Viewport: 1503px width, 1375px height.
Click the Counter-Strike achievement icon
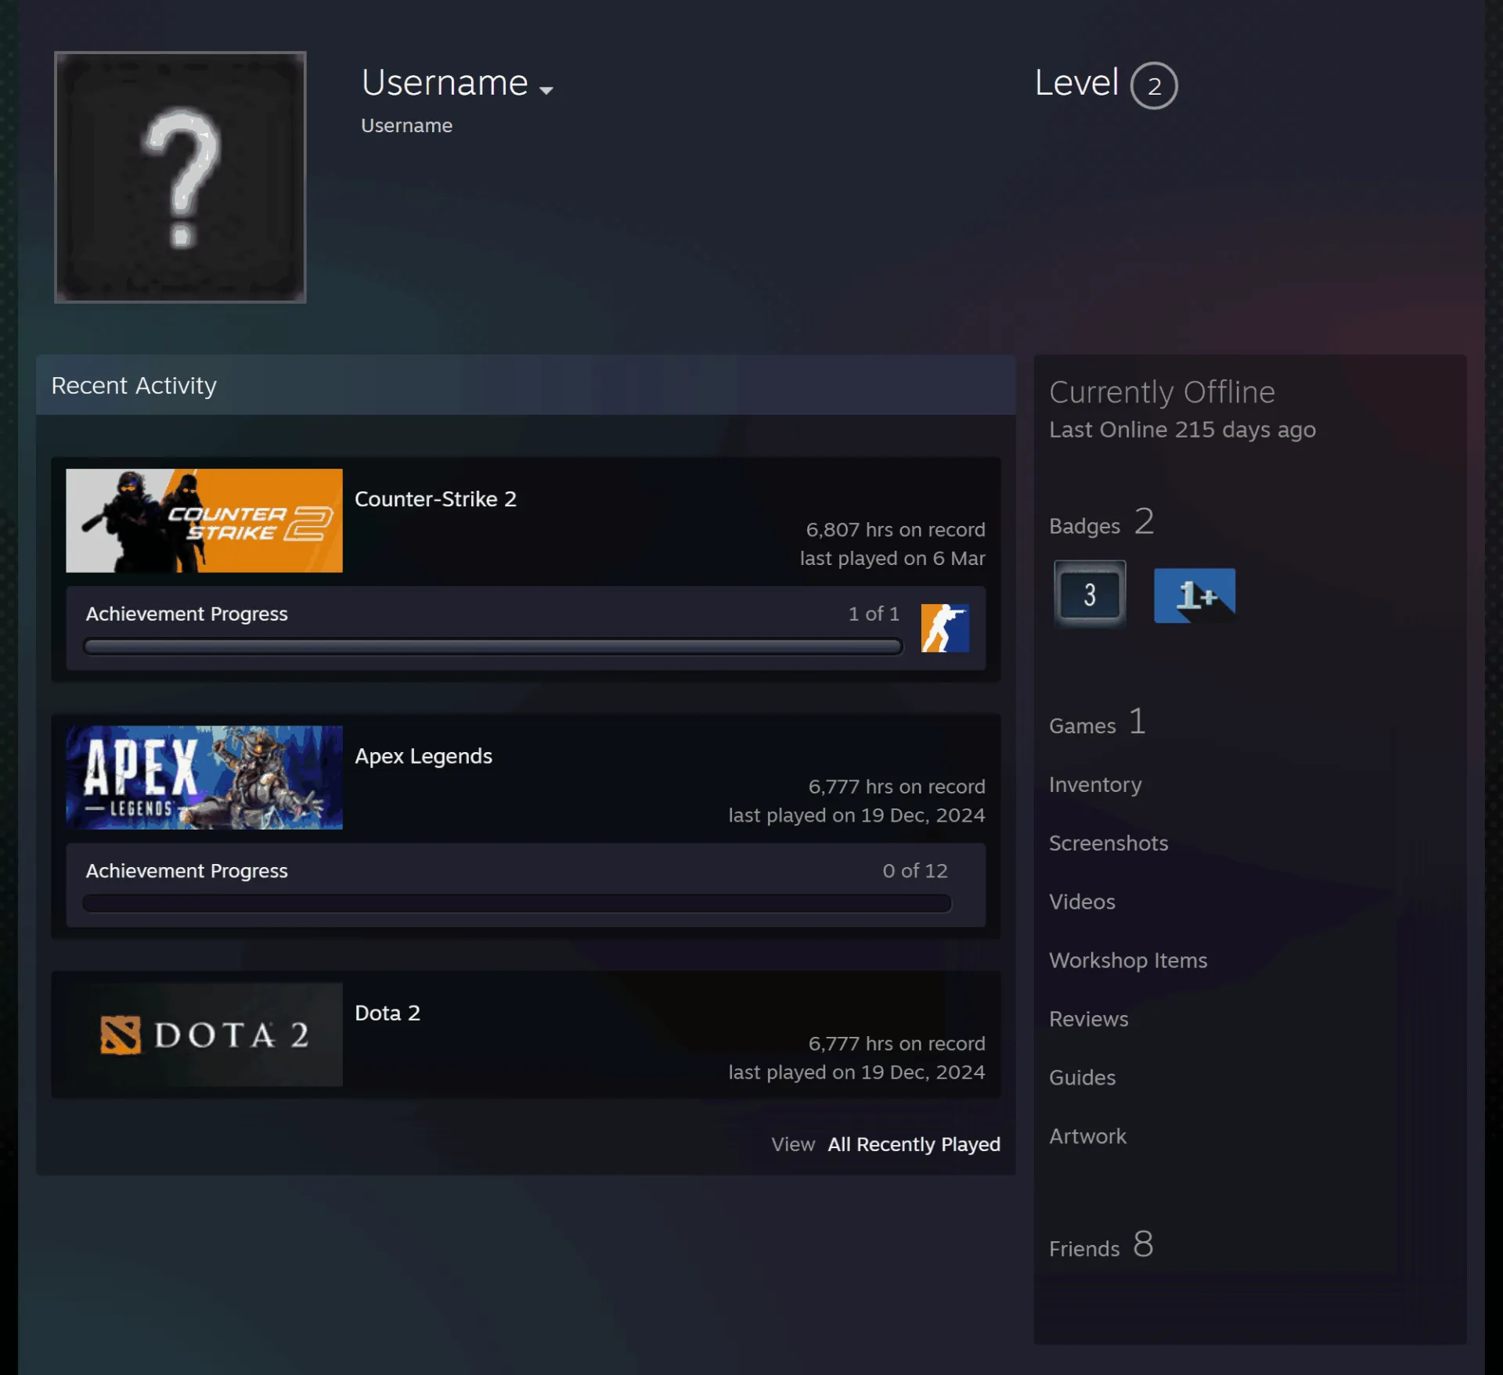[945, 628]
